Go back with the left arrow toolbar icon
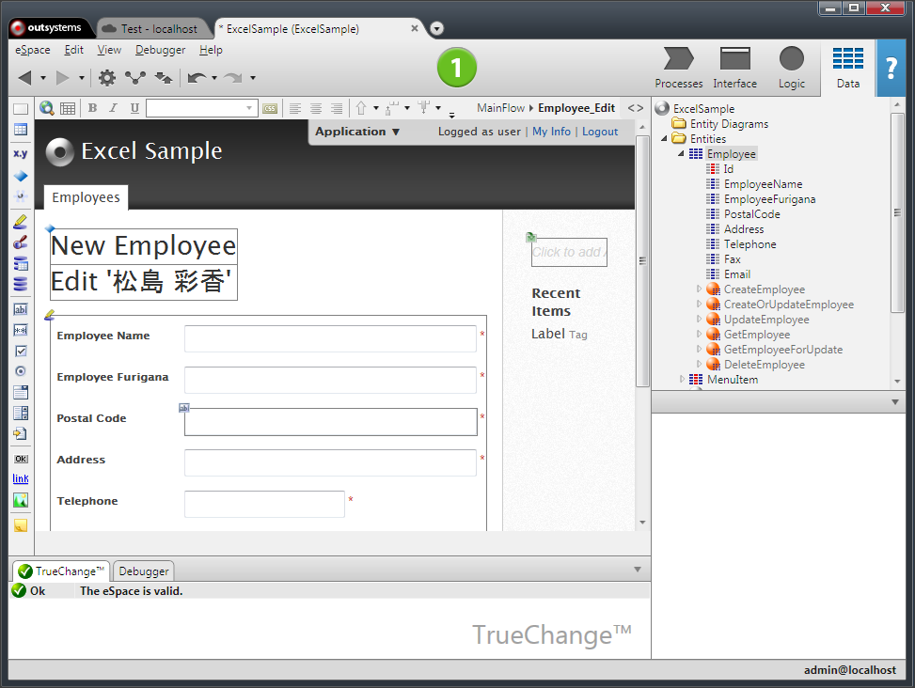Screen dimensions: 915x688 tap(24, 78)
